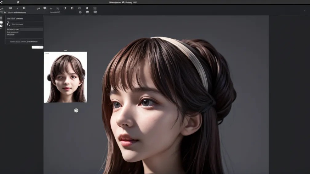Click the round button below the reference portrait
The image size is (310, 174).
coord(76,110)
